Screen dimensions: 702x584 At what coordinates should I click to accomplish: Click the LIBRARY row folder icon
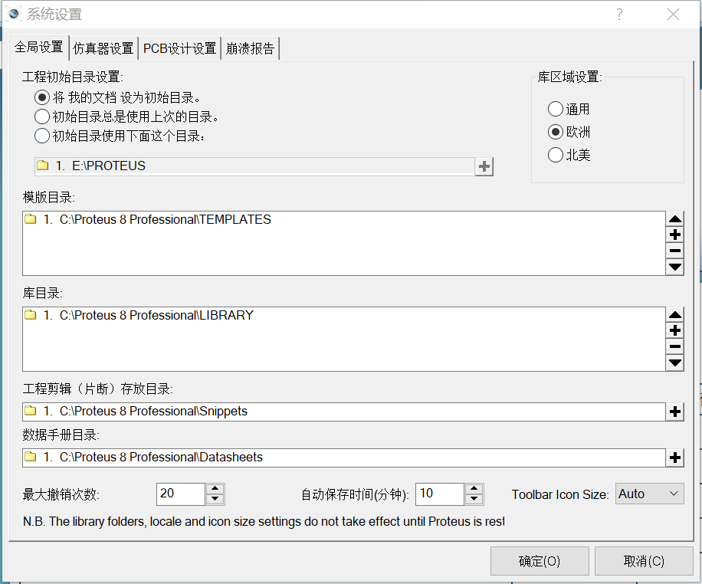pyautogui.click(x=31, y=315)
